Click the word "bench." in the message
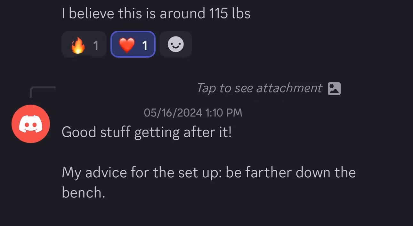The width and height of the screenshot is (413, 226). (x=83, y=192)
